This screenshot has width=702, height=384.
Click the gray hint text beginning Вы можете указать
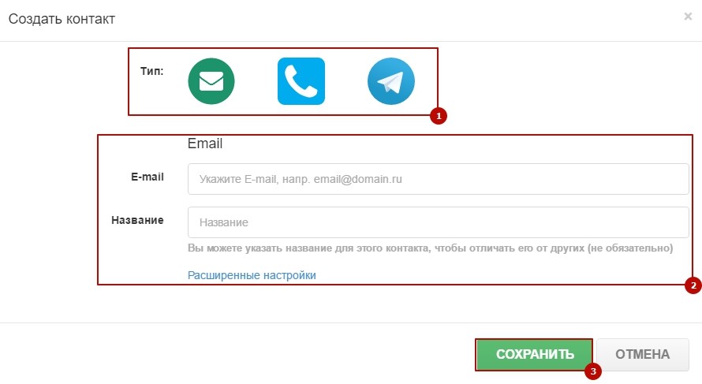[430, 248]
